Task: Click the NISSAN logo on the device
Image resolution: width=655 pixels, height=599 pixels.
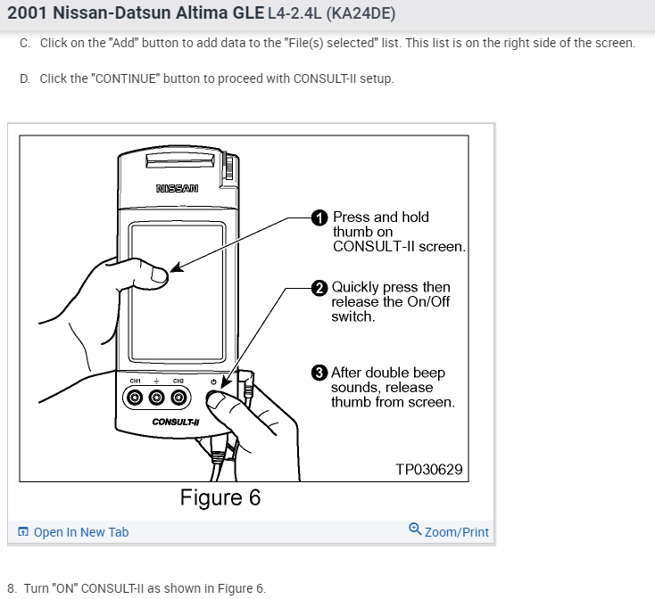Action: pyautogui.click(x=177, y=189)
